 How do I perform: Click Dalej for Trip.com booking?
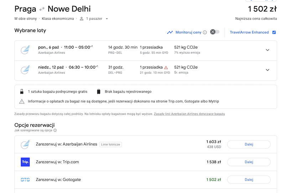pyautogui.click(x=249, y=162)
